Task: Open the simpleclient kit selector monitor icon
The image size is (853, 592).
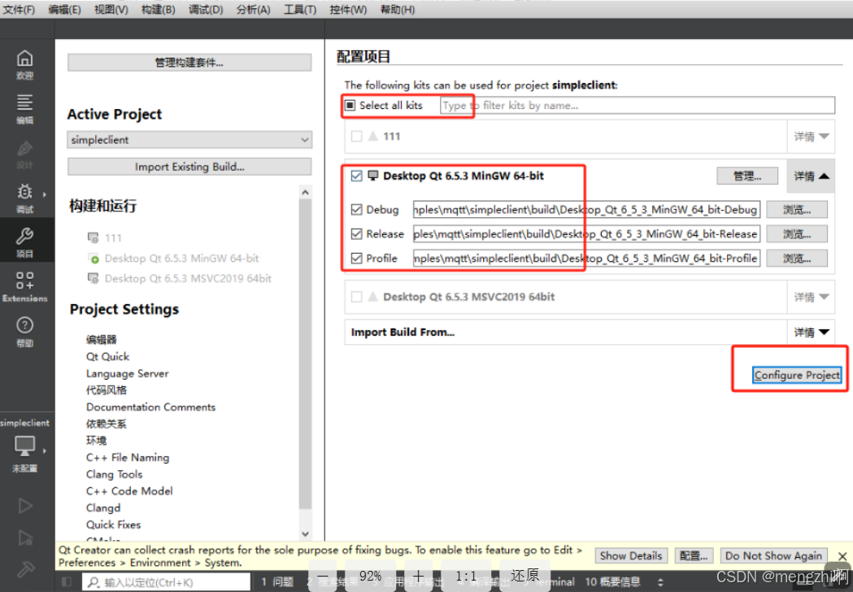Action: pos(24,446)
